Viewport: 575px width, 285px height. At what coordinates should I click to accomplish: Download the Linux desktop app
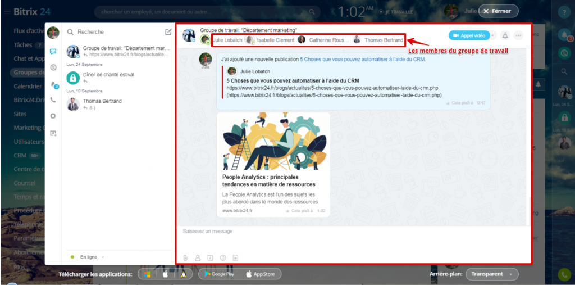(183, 274)
